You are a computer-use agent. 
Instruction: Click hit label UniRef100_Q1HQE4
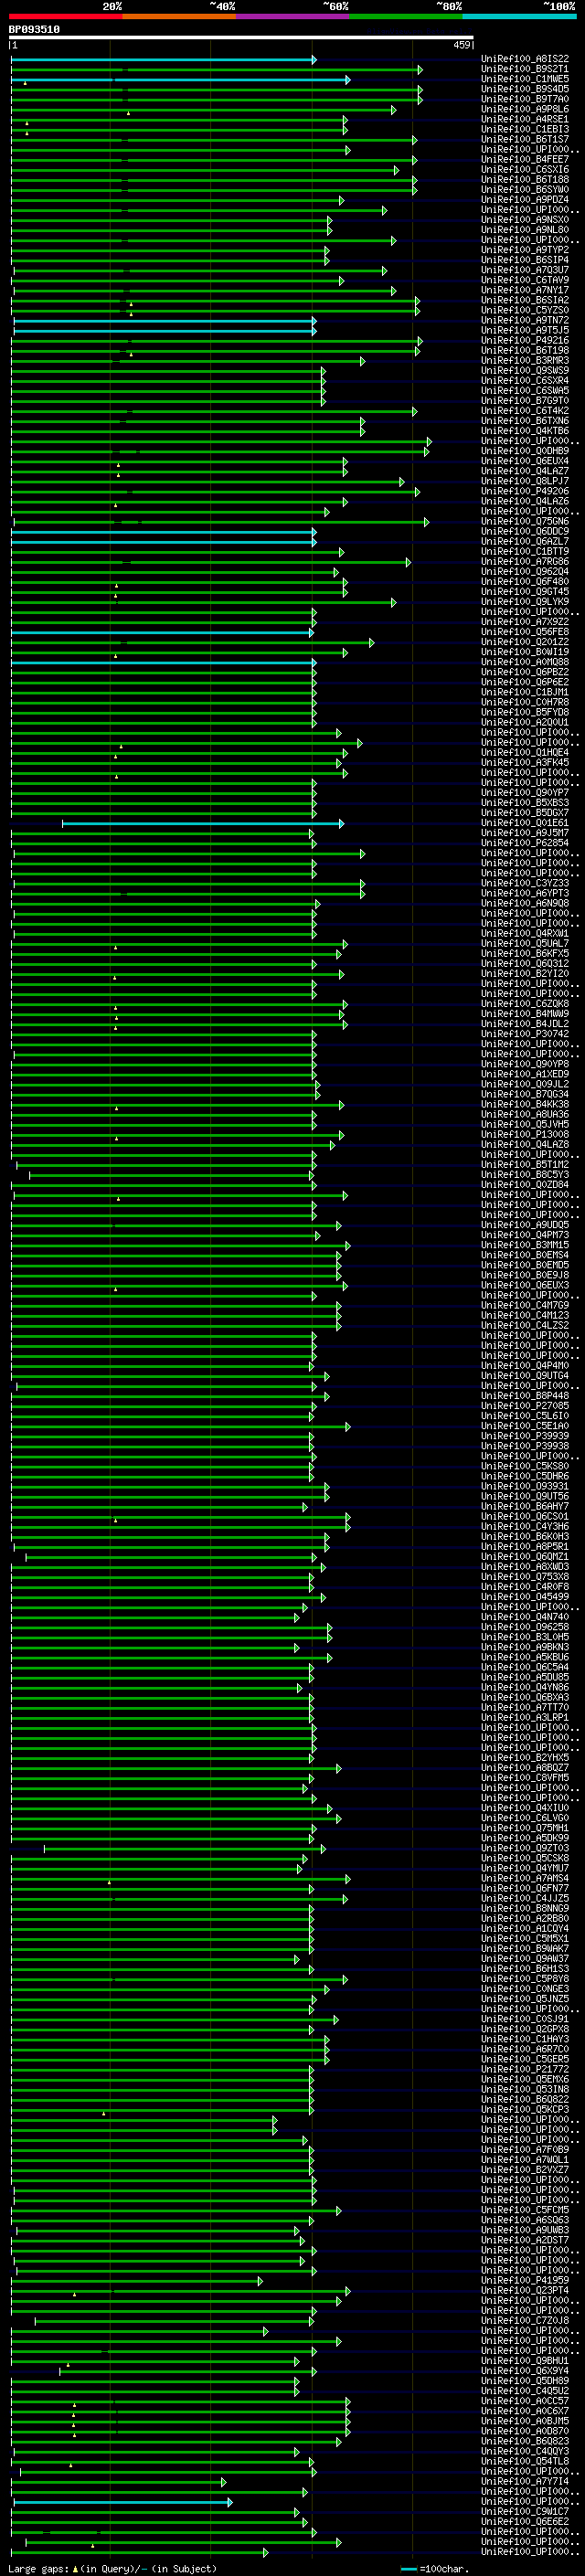[x=525, y=752]
